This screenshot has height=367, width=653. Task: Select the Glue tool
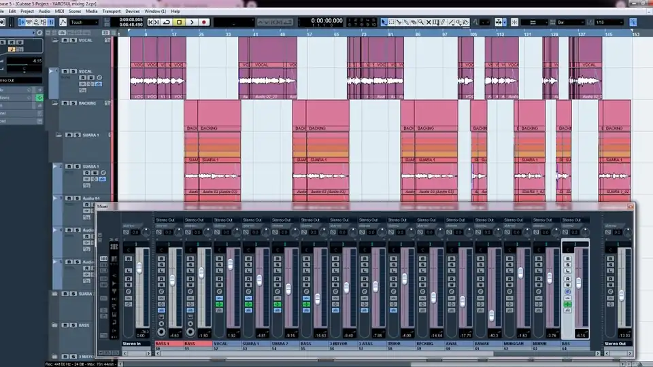coord(406,22)
